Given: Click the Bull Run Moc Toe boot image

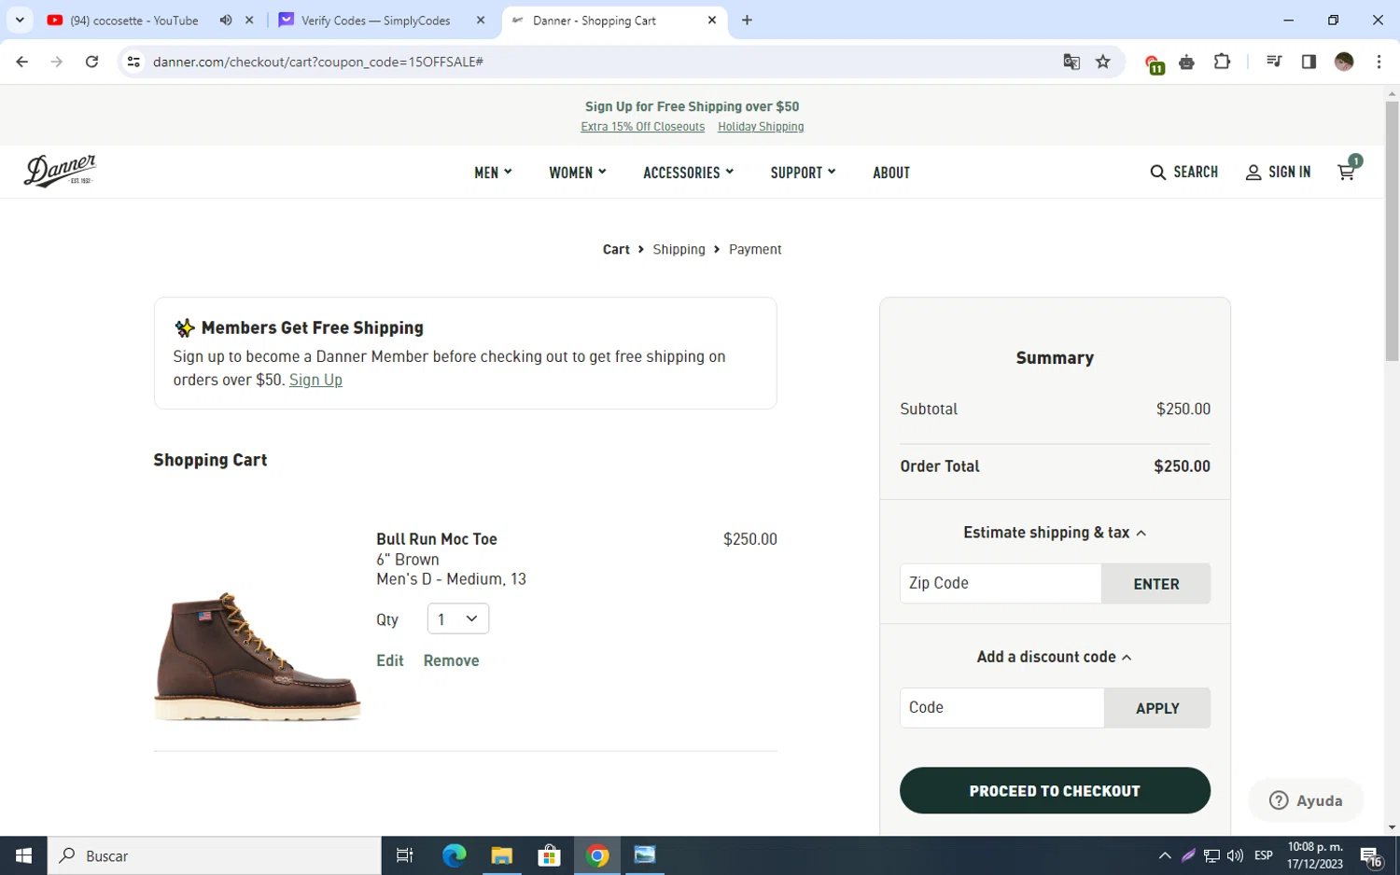Looking at the screenshot, I should click(x=257, y=656).
